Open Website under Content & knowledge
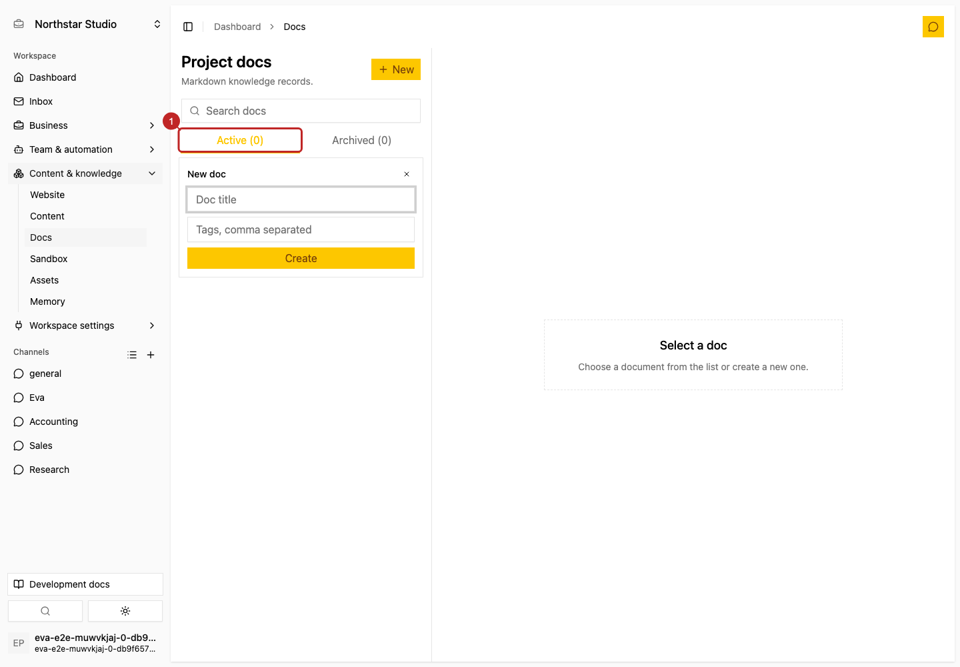The width and height of the screenshot is (960, 667). coord(85,195)
